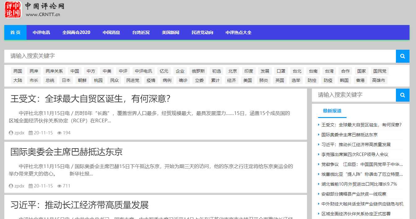Click the eye icon showing 194 views
Viewport: 416px width, 219px height.
[59, 133]
